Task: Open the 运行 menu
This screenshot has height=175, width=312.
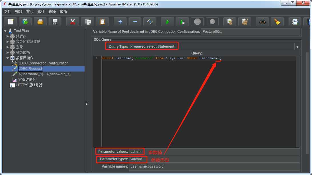Action: click(x=41, y=12)
